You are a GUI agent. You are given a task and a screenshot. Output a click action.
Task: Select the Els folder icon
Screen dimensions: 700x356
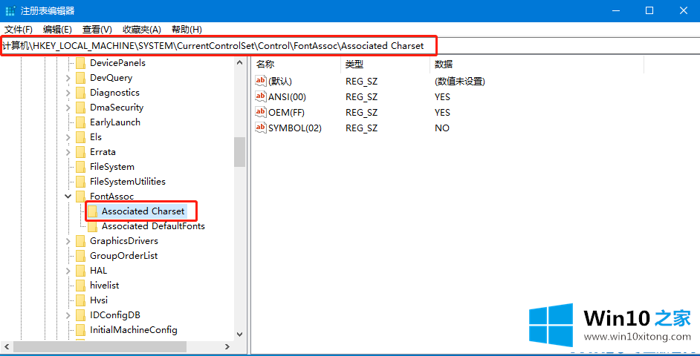coord(80,137)
